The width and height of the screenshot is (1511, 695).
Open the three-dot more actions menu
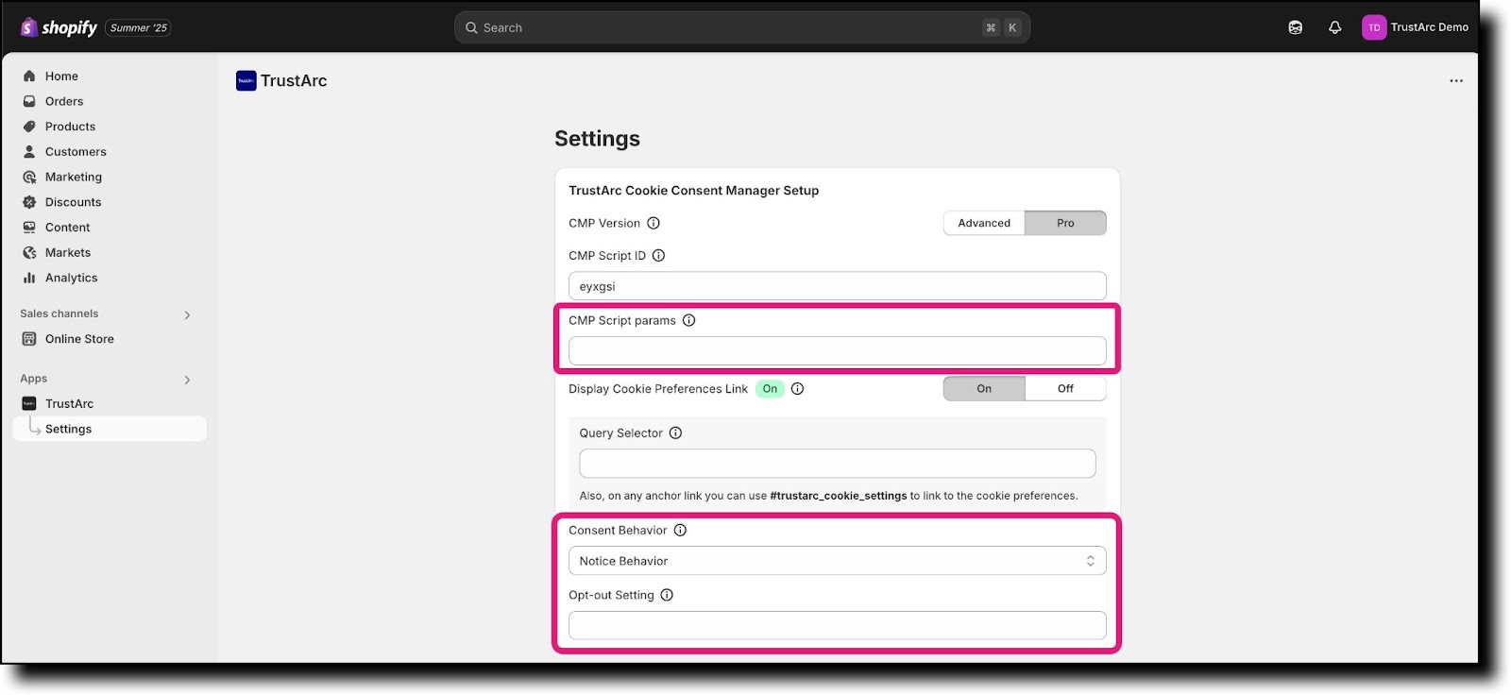(1456, 80)
